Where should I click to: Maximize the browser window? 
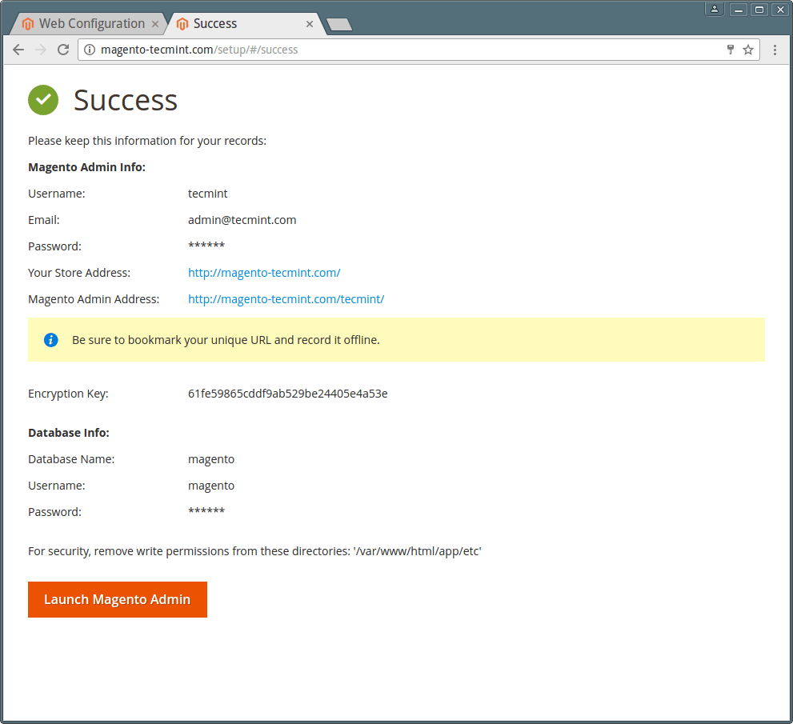tap(759, 9)
